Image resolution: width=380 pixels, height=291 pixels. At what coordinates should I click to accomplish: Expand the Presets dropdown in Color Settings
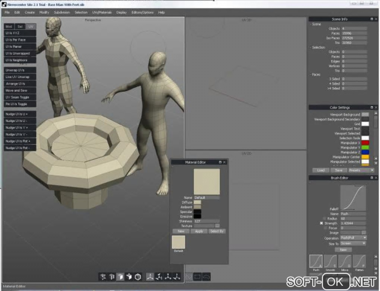(x=361, y=170)
